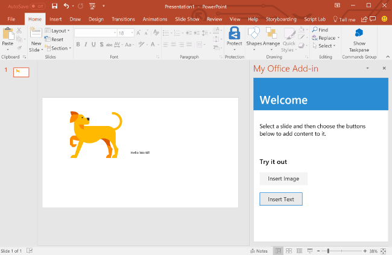392x255 pixels.
Task: Apply Underline formatting
Action: [x=93, y=45]
